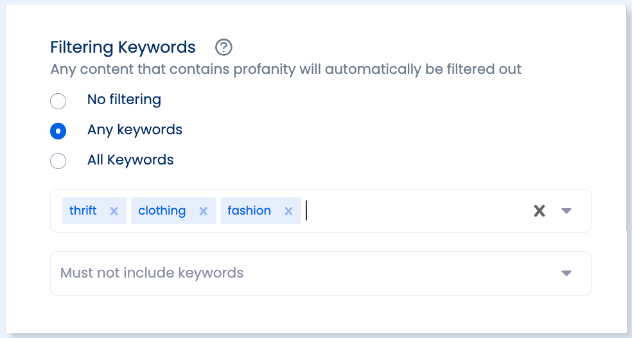Screen dimensions: 632x338
Task: Remove the fashion keyword tag
Action: pyautogui.click(x=288, y=211)
